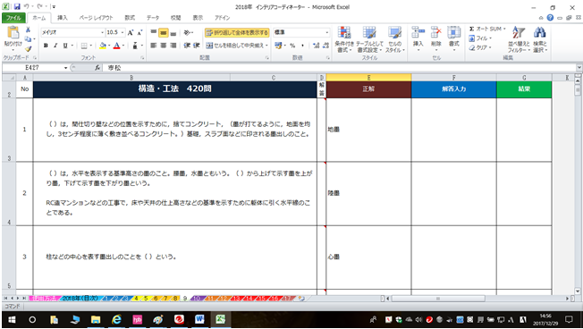Click the AutoSum button

coord(486,29)
